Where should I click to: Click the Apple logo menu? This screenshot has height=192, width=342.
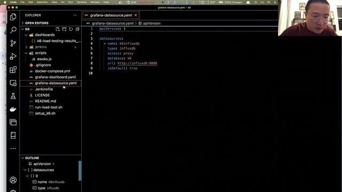(x=5, y=2)
